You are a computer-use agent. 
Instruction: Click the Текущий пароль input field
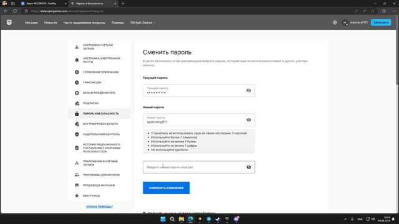click(x=199, y=90)
